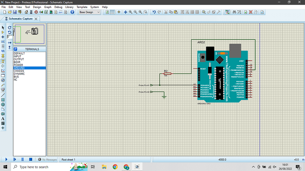Select the Component Mode tool
This screenshot has width=305, height=171.
(x=3, y=32)
